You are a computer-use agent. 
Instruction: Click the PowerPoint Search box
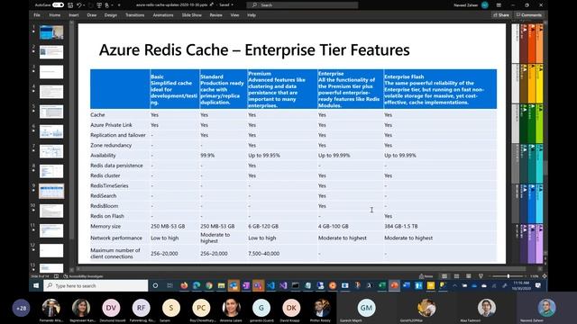coord(303,5)
